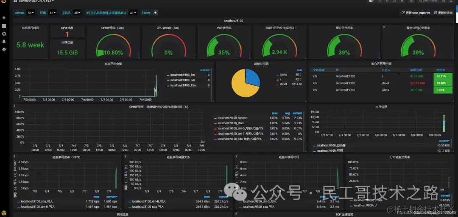The height and width of the screenshot is (217, 458).
Task: Click the user avatar at sidebar bottom
Action: point(4,213)
